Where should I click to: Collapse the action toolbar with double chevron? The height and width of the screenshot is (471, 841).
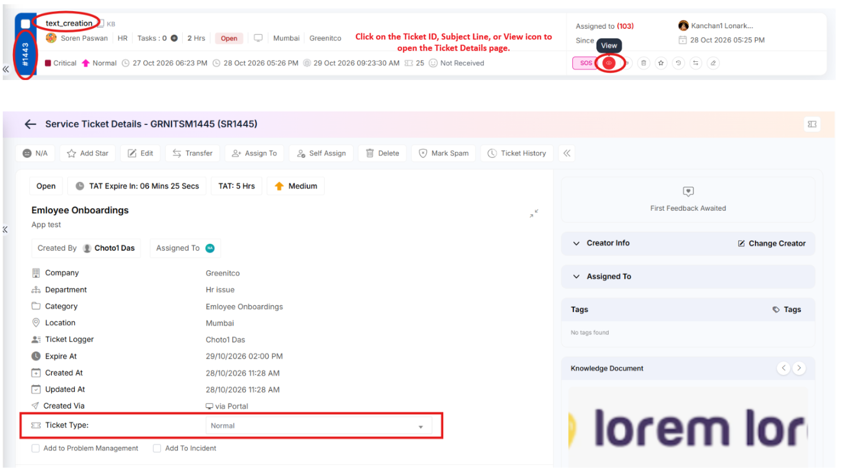click(566, 153)
